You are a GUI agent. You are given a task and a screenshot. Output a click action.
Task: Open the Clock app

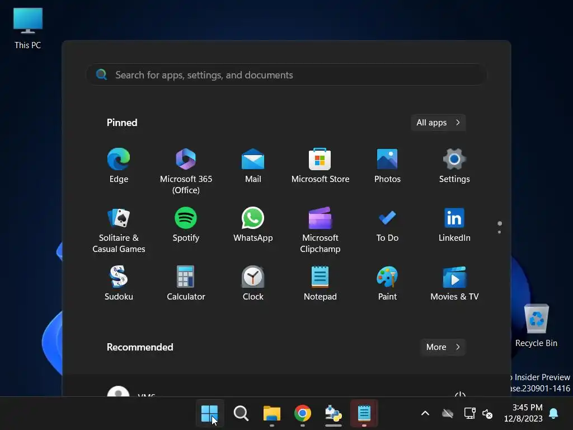(x=253, y=283)
